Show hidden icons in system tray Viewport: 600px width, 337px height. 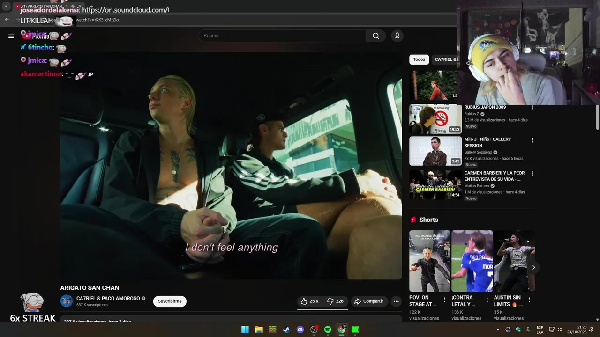498,330
